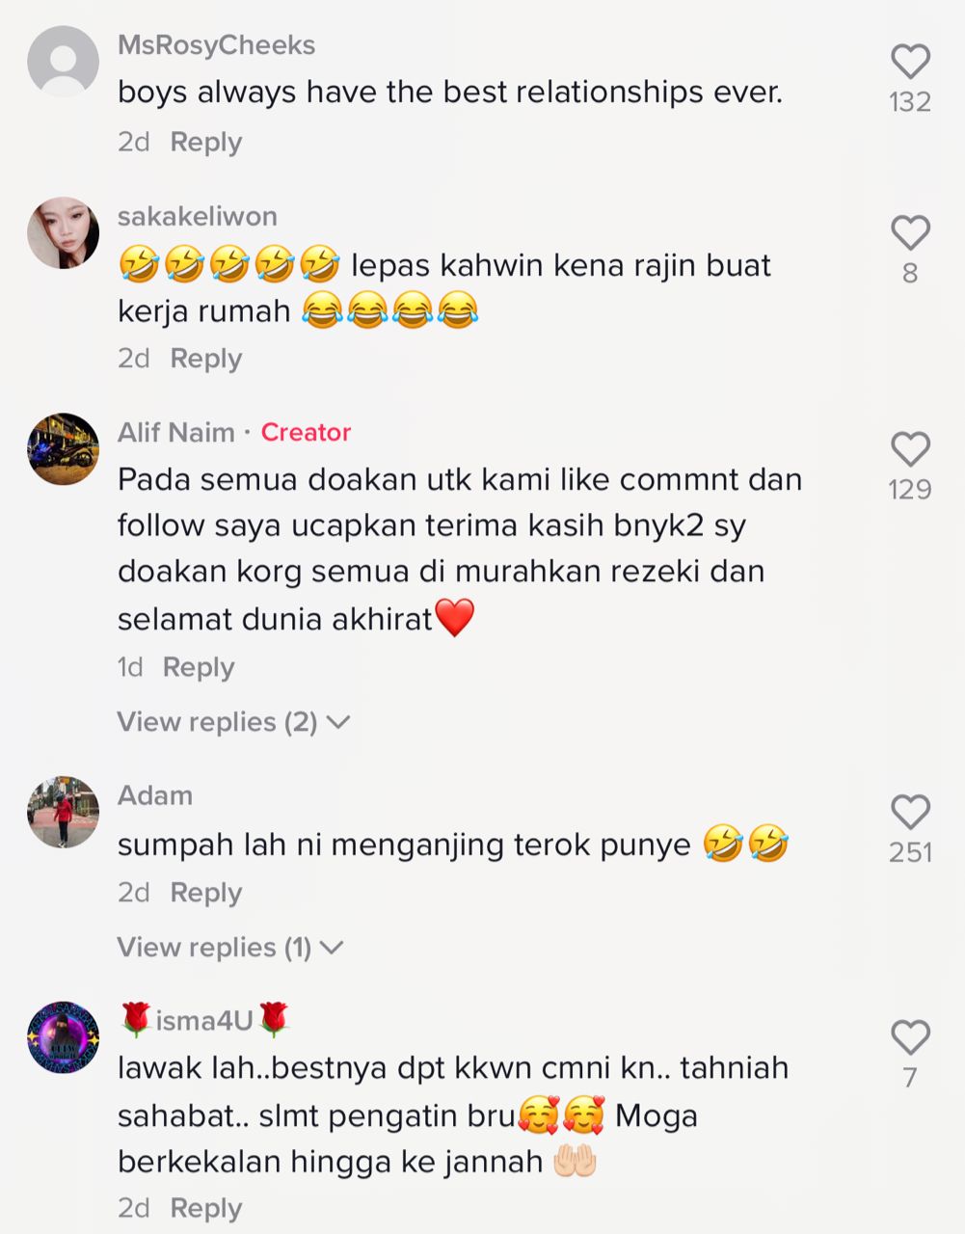This screenshot has width=965, height=1234.
Task: Like MsRosyCheeks' comment with heart icon
Action: (x=910, y=62)
